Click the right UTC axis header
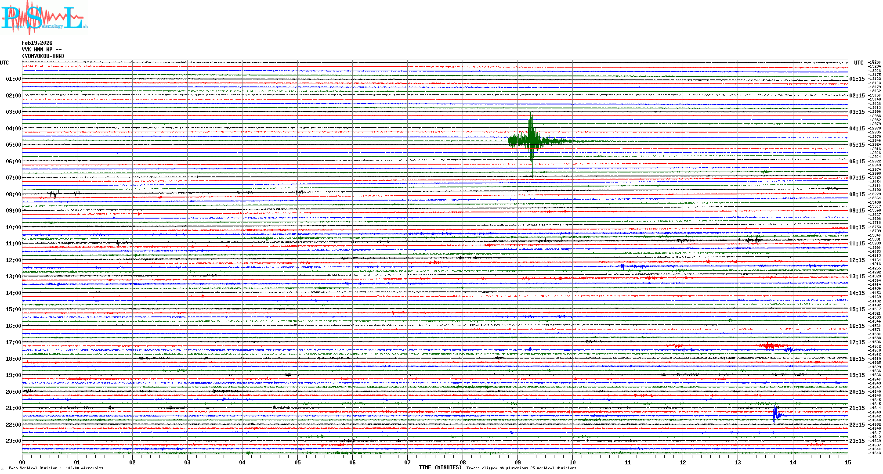 pyautogui.click(x=858, y=63)
